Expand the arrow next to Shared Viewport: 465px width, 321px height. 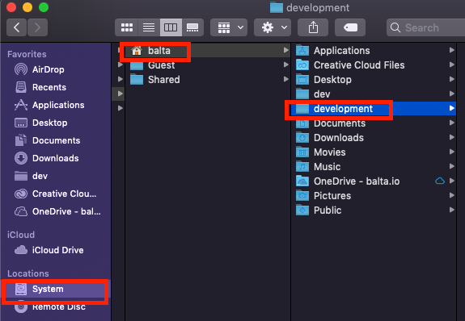point(286,79)
